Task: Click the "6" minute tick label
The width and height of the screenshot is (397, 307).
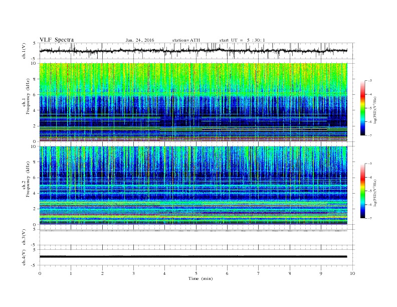Action: (228, 273)
